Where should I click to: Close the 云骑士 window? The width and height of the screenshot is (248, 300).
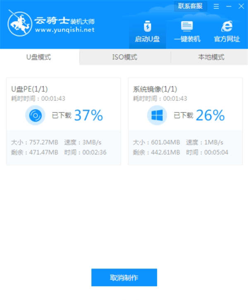241,6
